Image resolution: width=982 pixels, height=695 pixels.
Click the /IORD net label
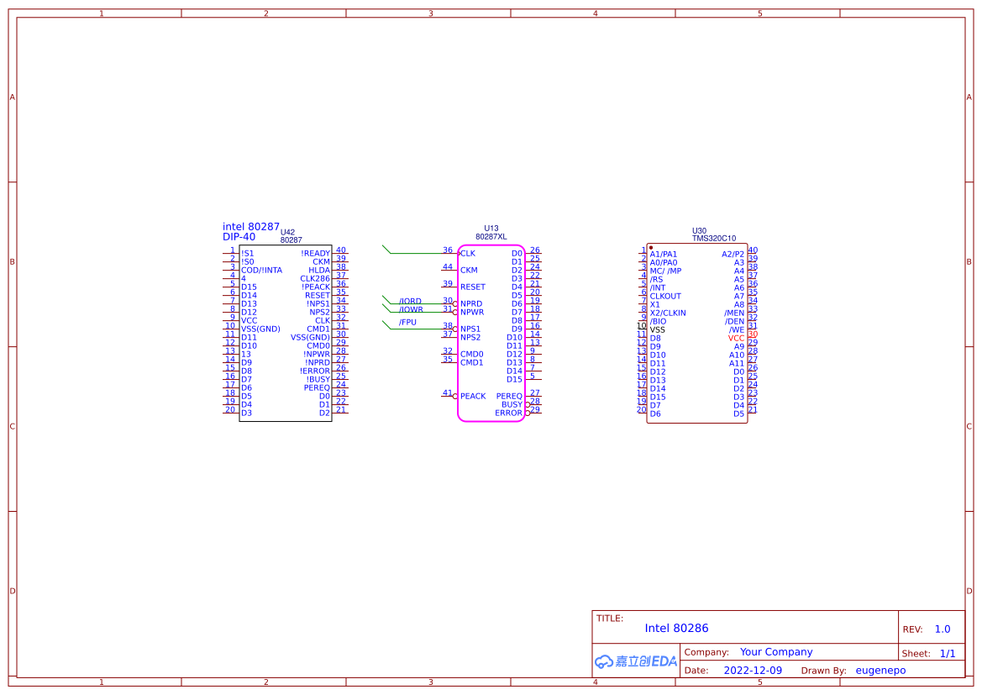pyautogui.click(x=410, y=301)
